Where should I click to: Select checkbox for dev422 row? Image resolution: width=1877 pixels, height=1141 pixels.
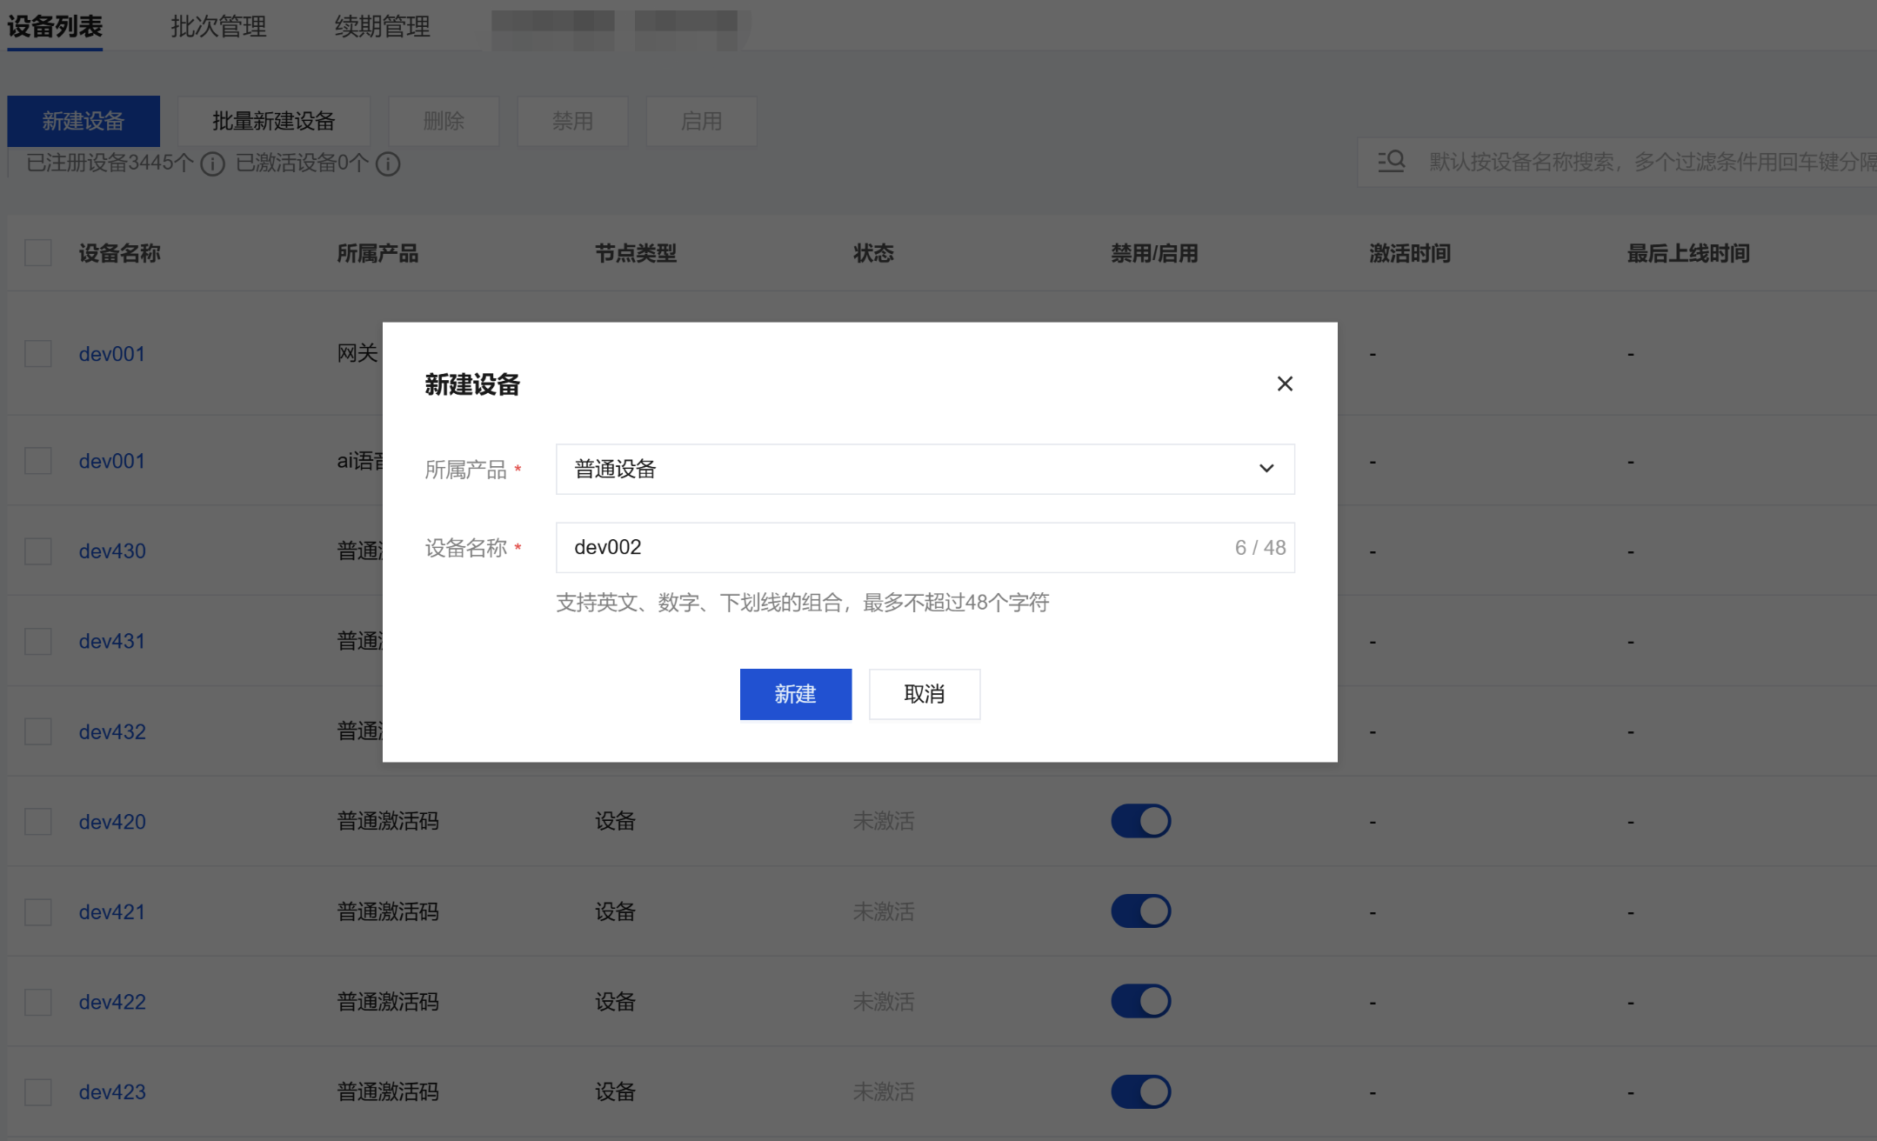(x=38, y=1002)
